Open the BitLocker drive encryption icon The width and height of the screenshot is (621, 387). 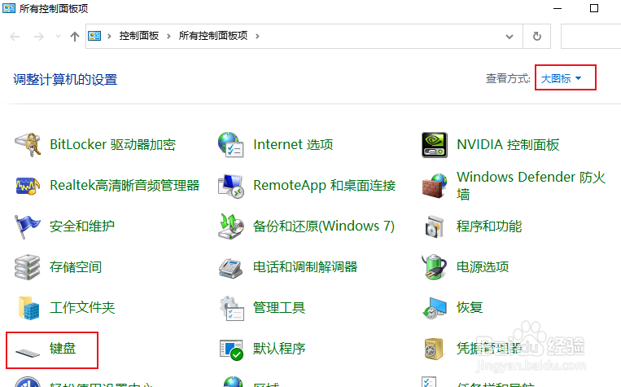click(28, 145)
